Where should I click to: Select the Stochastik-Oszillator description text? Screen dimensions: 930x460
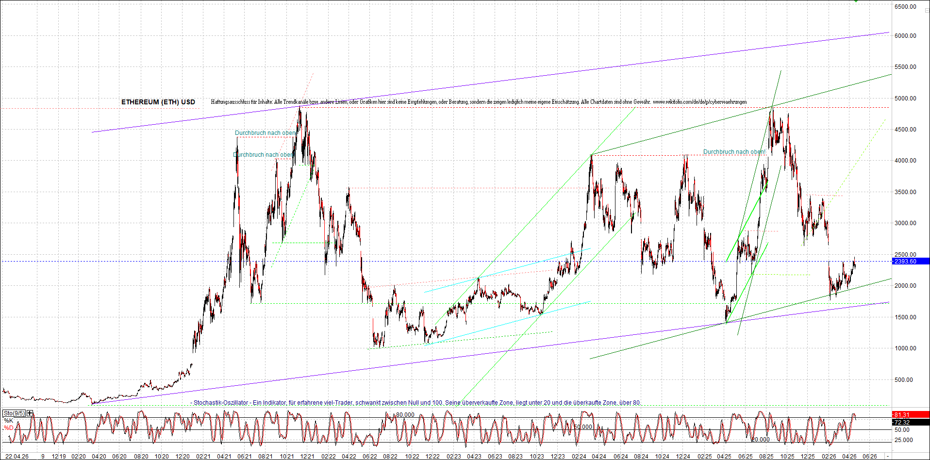click(x=416, y=403)
